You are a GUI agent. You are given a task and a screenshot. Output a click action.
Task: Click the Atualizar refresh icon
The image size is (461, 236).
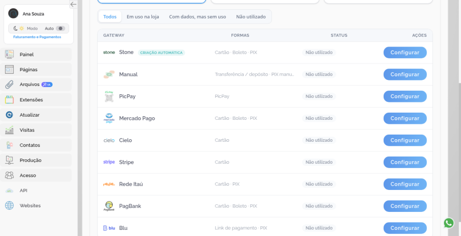[x=9, y=115]
